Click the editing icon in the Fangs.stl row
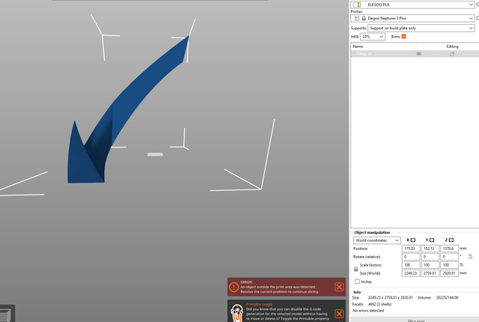Viewport: 479px width, 322px height. click(x=452, y=54)
